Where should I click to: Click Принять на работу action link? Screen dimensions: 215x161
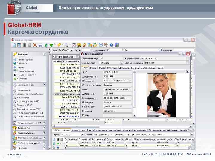click(x=25, y=60)
